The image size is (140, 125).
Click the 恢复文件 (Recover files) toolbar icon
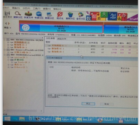tap(28, 15)
